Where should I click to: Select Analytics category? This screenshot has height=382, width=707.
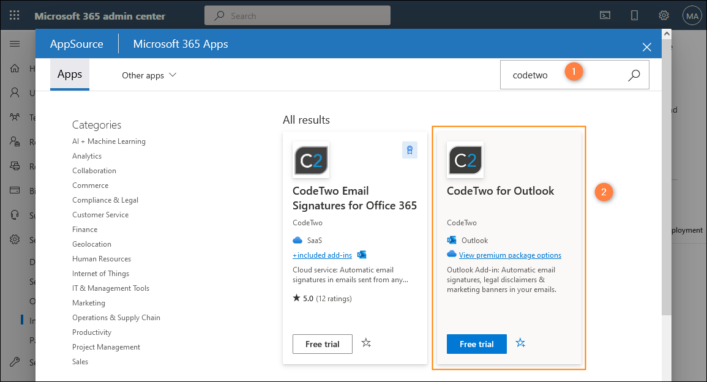87,156
